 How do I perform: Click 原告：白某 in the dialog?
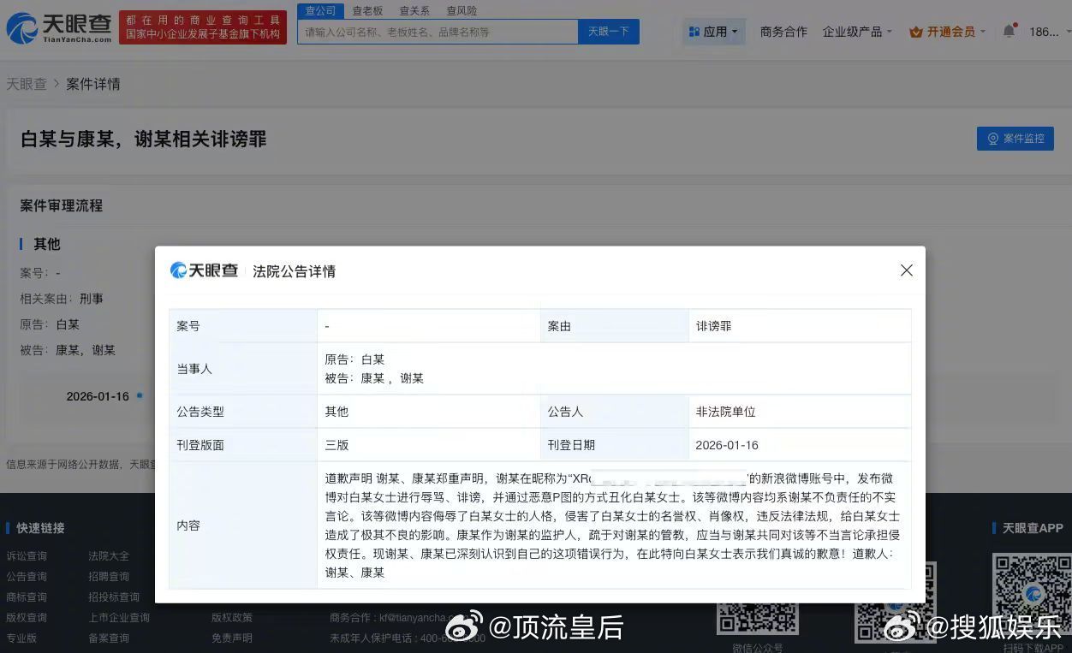[x=354, y=359]
